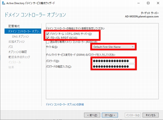Click the パスワードの確認入力(C) label
This screenshot has width=163, height=120.
coord(59,67)
